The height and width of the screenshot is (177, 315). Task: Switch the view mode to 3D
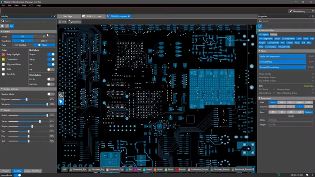(x=44, y=37)
